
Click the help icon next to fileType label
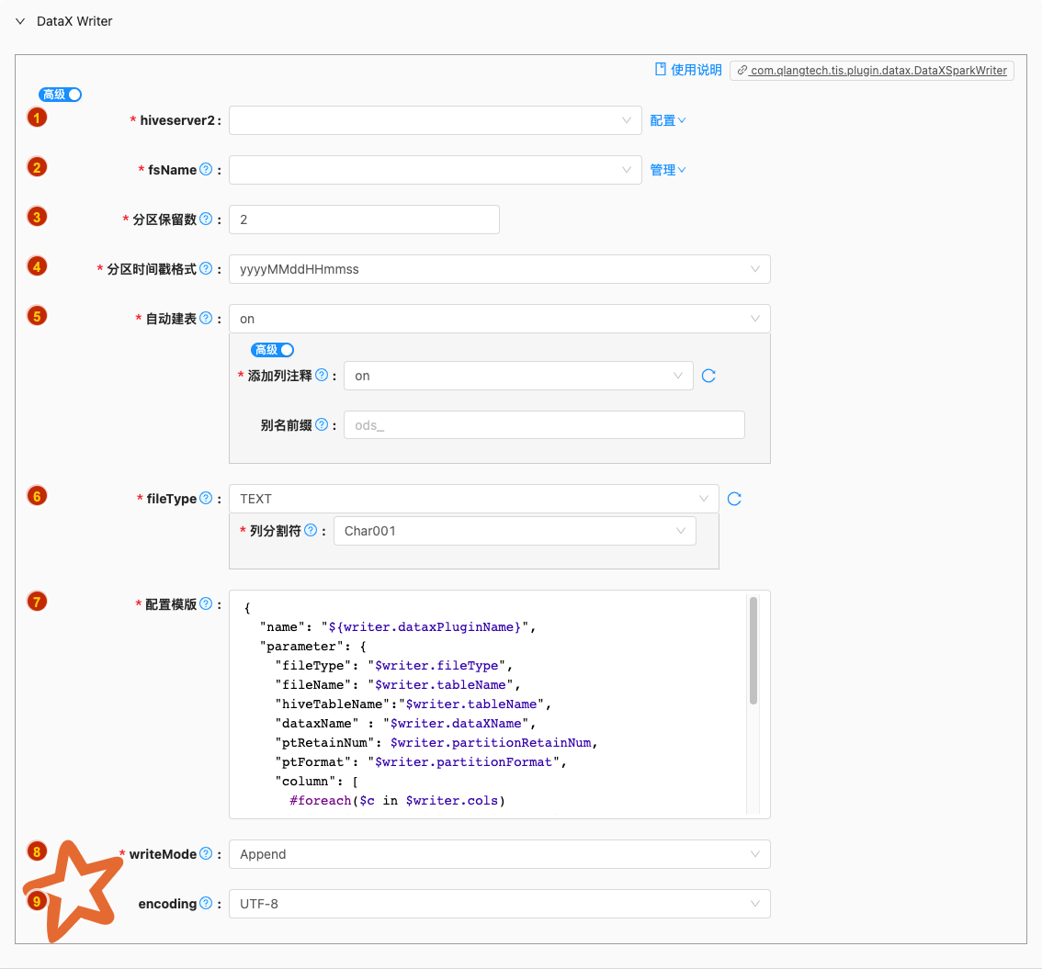click(206, 498)
